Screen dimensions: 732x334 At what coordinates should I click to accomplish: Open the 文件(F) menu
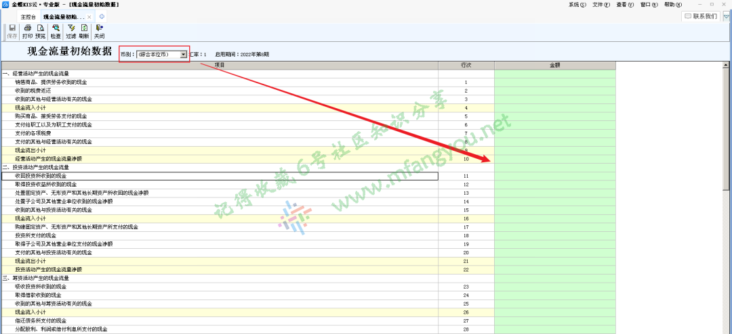601,4
